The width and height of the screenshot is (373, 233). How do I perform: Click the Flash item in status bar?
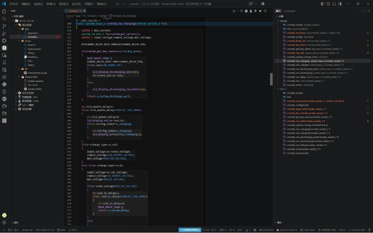[73, 230]
